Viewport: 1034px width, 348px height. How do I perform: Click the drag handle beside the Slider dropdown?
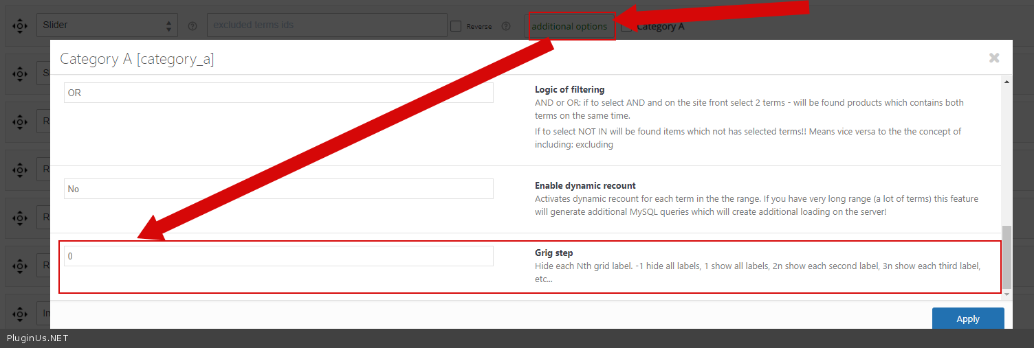pos(20,25)
